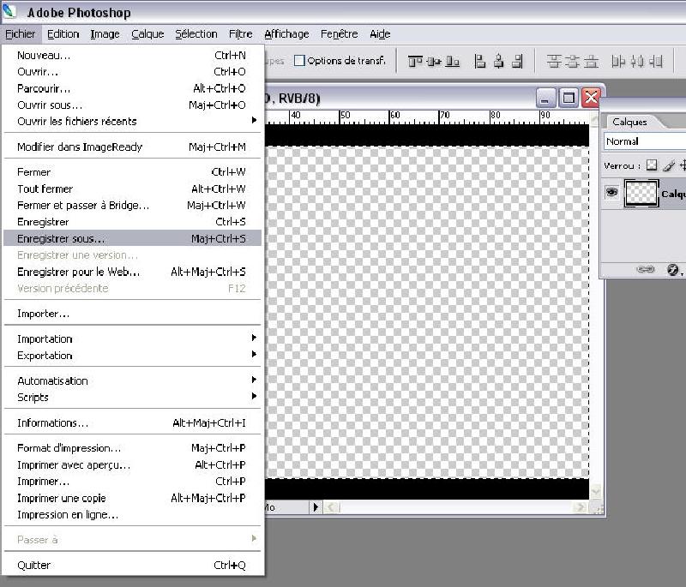Image resolution: width=686 pixels, height=587 pixels.
Task: Select Imprimer une copie entry
Action: pos(132,498)
